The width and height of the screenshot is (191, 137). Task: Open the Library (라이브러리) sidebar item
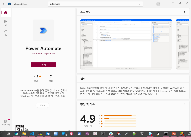pos(6,123)
